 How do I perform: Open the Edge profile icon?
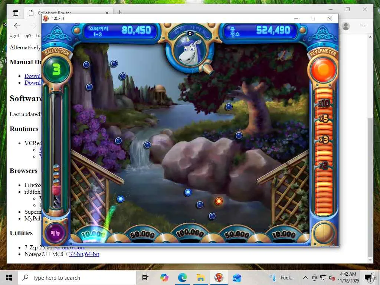pos(346,26)
